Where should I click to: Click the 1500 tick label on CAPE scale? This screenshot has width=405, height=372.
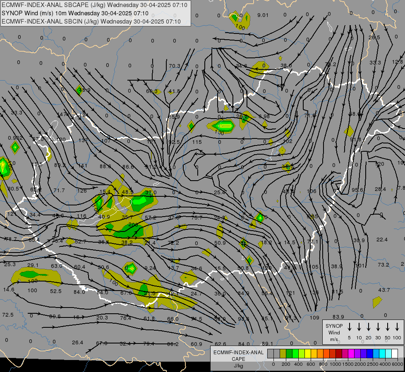(348, 364)
